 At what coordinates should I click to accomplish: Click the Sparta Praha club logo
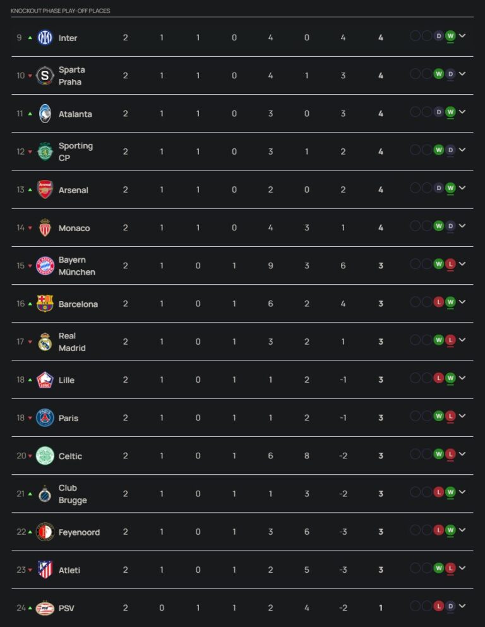click(45, 76)
